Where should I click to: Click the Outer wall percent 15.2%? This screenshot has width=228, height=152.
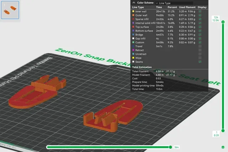[171, 15]
